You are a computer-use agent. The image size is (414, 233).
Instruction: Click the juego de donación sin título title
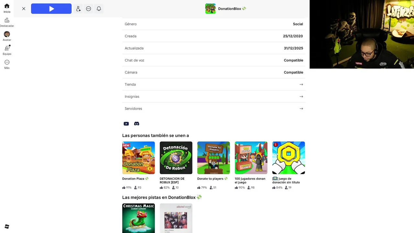pyautogui.click(x=286, y=181)
